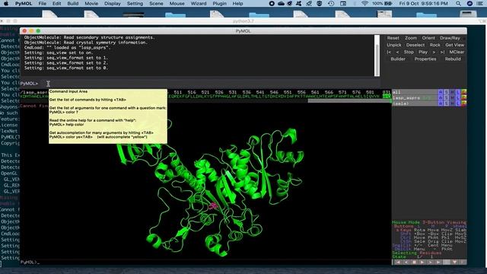Open the Color menu for 'all' object
Screen dimensions: 487x274
[464, 92]
